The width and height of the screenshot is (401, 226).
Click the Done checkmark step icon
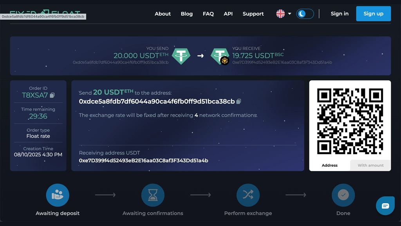[x=343, y=195]
